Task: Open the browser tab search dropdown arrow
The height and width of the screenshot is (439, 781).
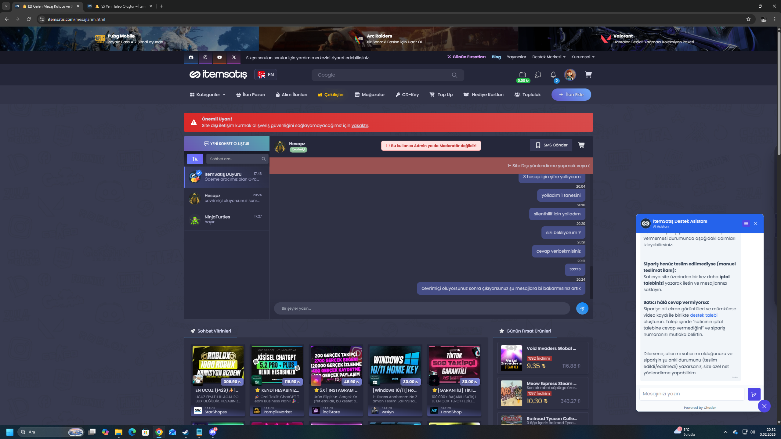Action: (6, 6)
